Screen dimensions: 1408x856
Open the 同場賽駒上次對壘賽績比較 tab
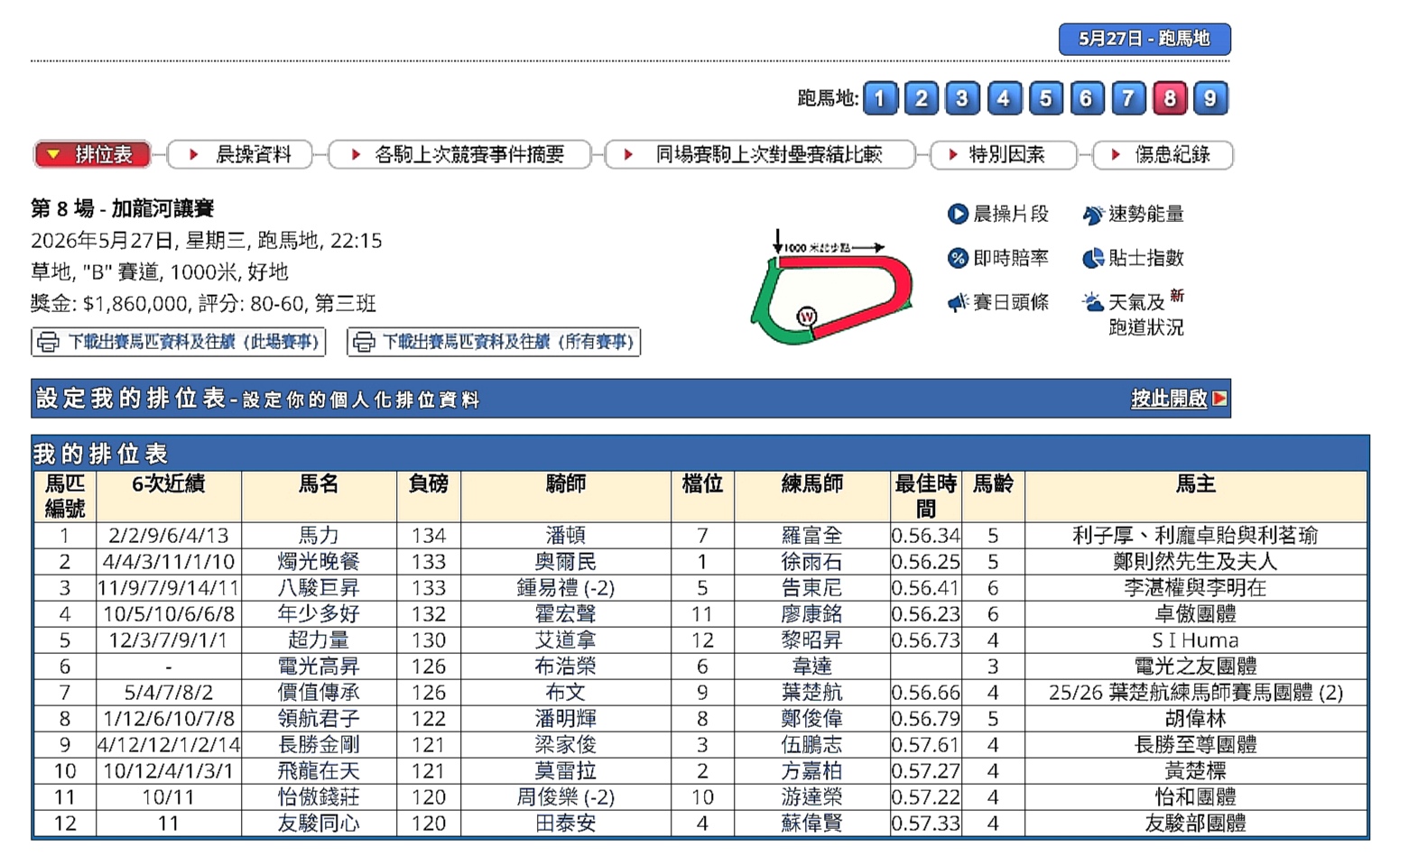click(x=759, y=154)
